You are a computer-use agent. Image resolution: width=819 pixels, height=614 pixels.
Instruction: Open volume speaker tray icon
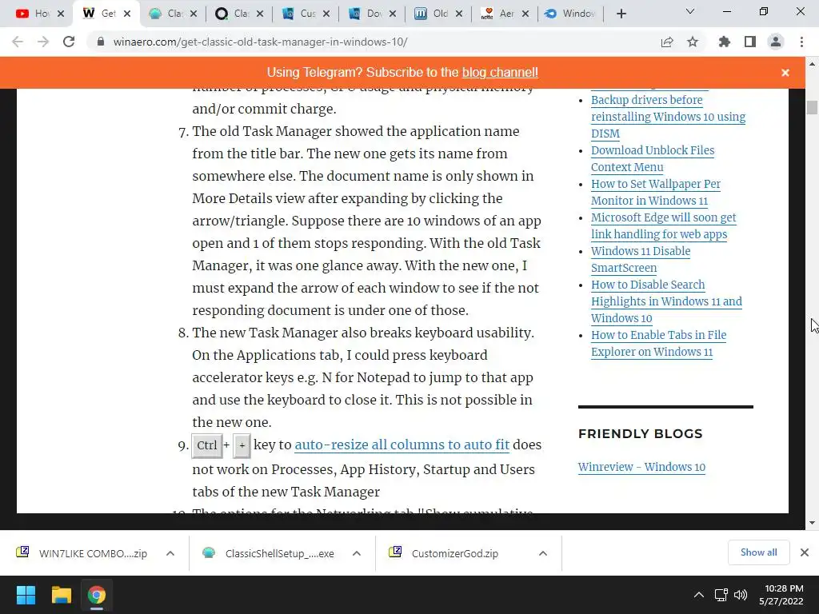coord(740,595)
